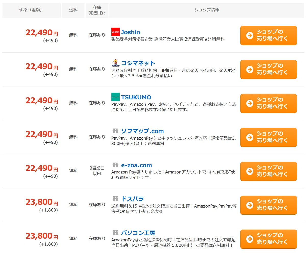
Task: Click the ショップ情報 column header
Action: point(207,10)
